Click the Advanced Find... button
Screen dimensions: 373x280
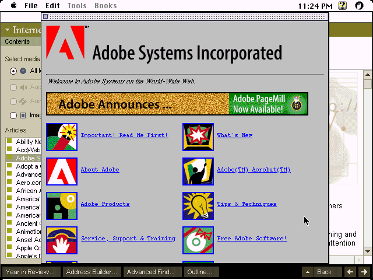(x=150, y=272)
